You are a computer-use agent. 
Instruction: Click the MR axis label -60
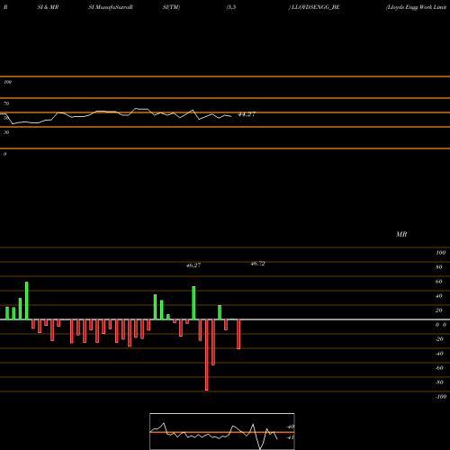click(439, 368)
